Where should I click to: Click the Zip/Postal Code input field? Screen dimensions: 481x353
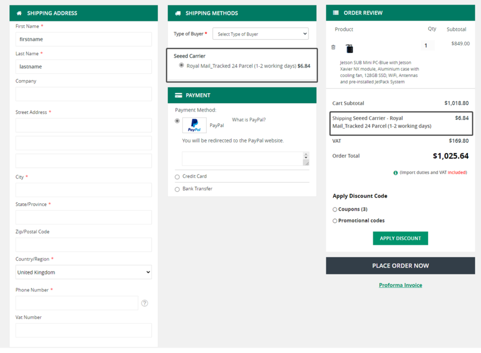(x=84, y=245)
